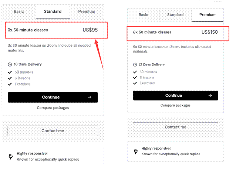
Task: Click the checkmark next to 3 lessons
Action: pos(10,78)
